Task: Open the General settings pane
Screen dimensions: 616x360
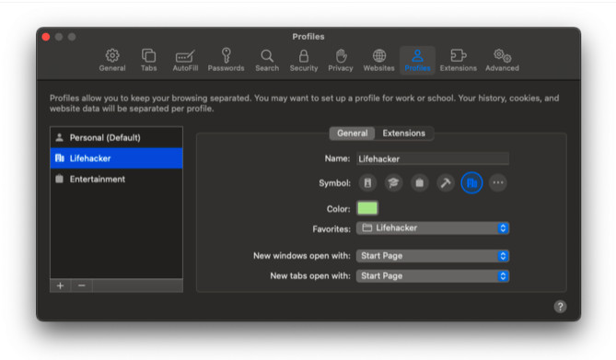Action: pyautogui.click(x=112, y=60)
